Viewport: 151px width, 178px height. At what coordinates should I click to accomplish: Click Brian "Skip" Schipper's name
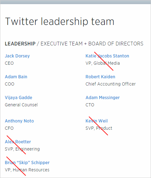tap(27, 163)
